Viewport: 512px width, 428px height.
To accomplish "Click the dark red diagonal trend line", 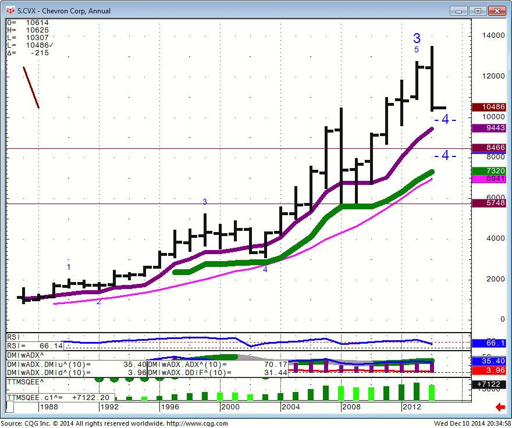I will point(31,87).
